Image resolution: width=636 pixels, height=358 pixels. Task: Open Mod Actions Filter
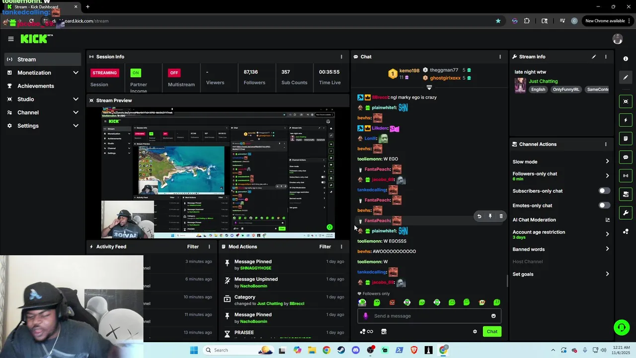point(325,247)
